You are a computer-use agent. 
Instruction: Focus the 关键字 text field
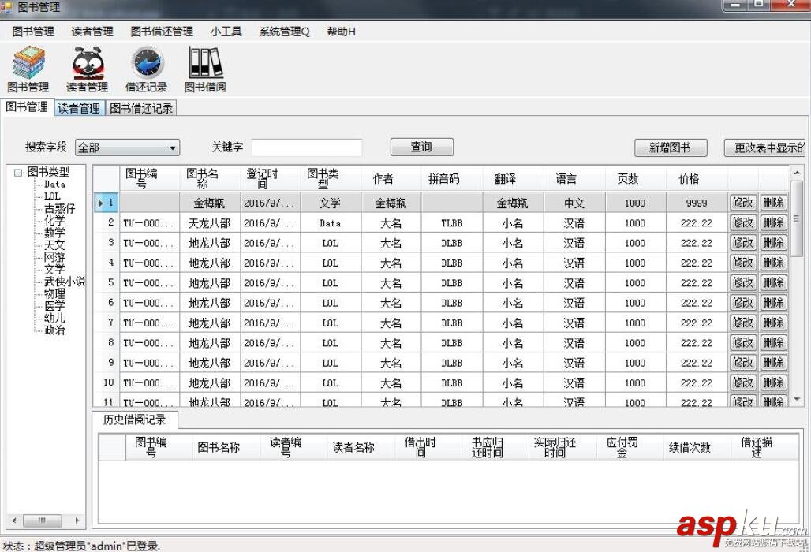[x=306, y=147]
